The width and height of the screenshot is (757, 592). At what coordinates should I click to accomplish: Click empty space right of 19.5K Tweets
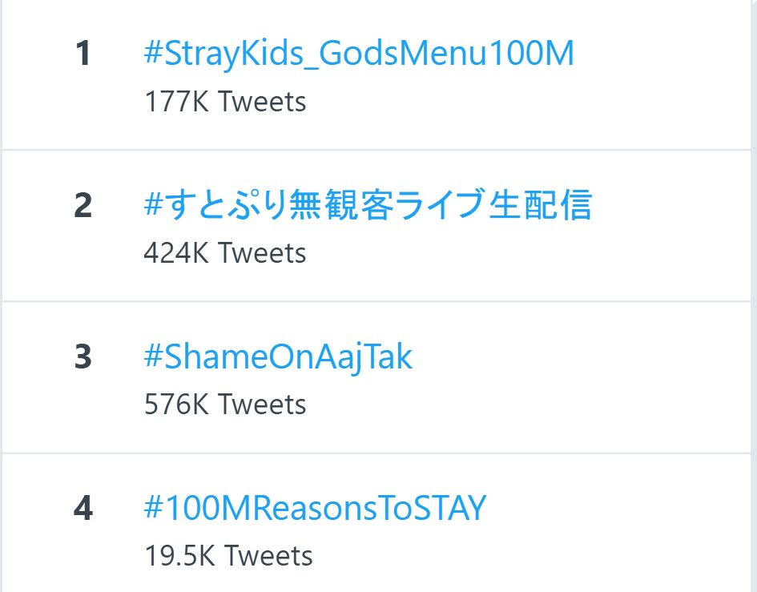coord(531,556)
